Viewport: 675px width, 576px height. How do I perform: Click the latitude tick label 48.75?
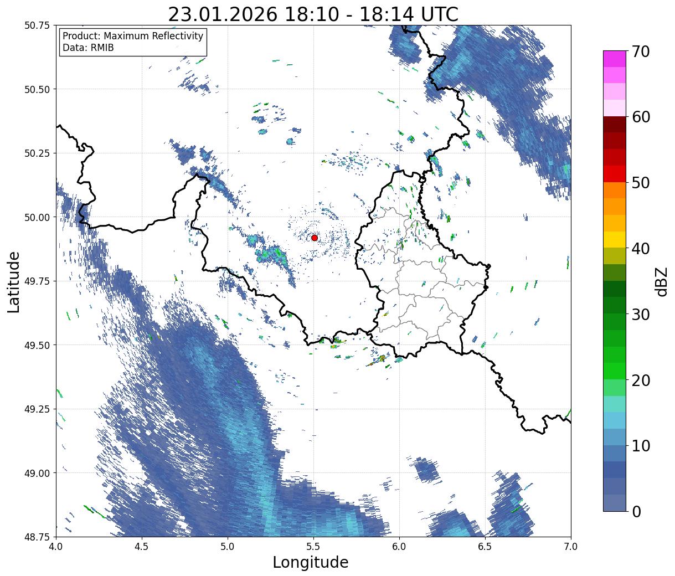[x=37, y=537]
